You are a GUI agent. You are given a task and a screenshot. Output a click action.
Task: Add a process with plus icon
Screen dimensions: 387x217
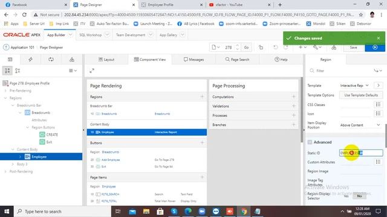[x=293, y=115]
